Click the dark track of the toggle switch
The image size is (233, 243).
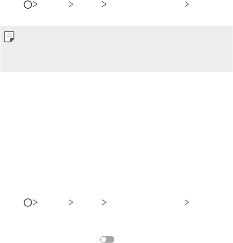pyautogui.click(x=111, y=240)
